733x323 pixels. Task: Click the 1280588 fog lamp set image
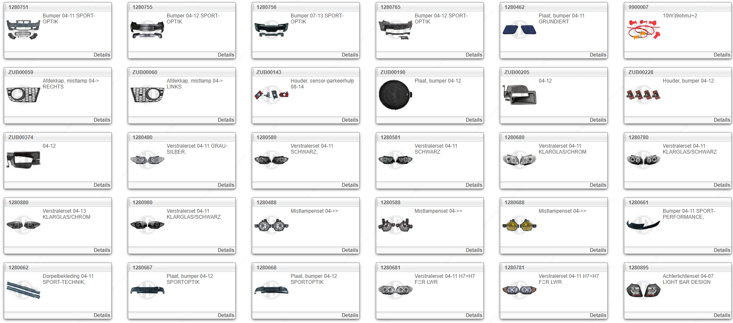click(395, 225)
